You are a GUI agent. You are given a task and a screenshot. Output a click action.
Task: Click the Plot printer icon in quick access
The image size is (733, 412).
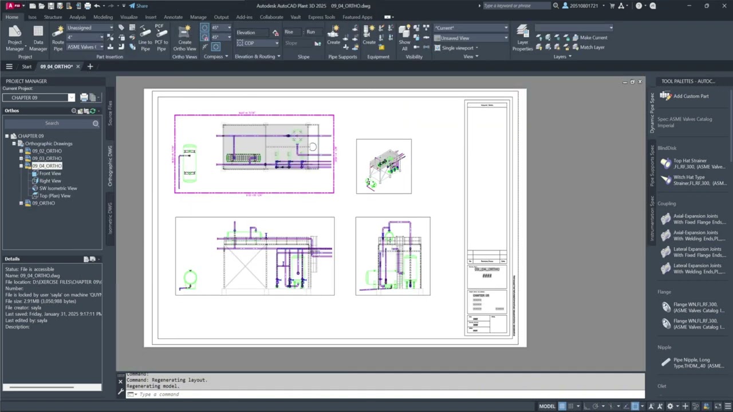tap(88, 6)
